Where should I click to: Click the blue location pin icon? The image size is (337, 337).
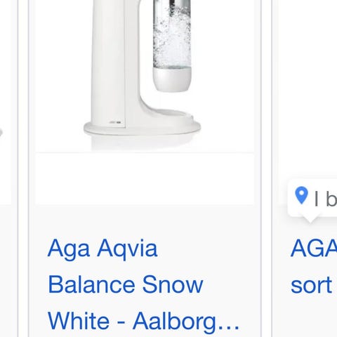click(x=301, y=196)
